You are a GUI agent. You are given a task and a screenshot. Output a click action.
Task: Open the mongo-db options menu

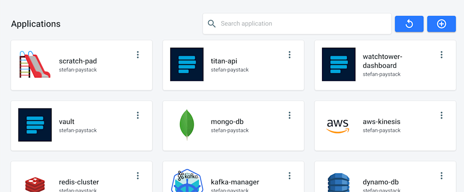(290, 115)
